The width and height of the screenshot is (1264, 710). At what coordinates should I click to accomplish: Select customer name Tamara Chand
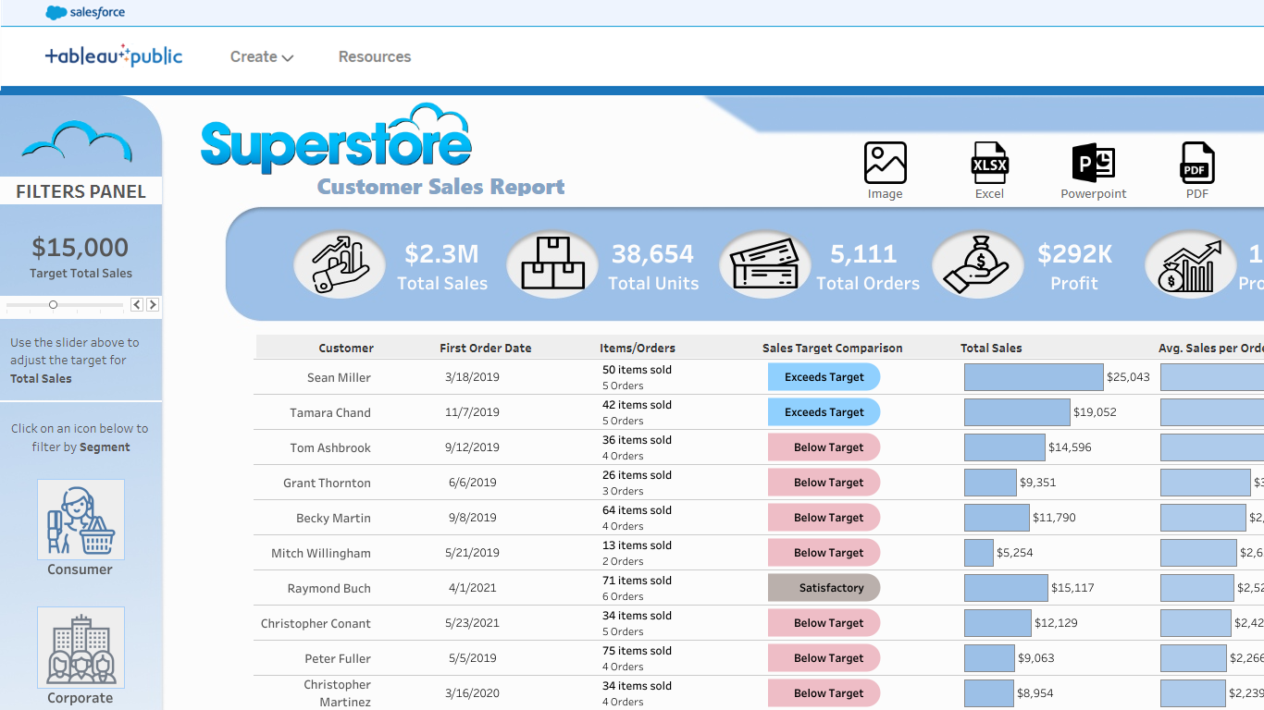click(x=330, y=412)
